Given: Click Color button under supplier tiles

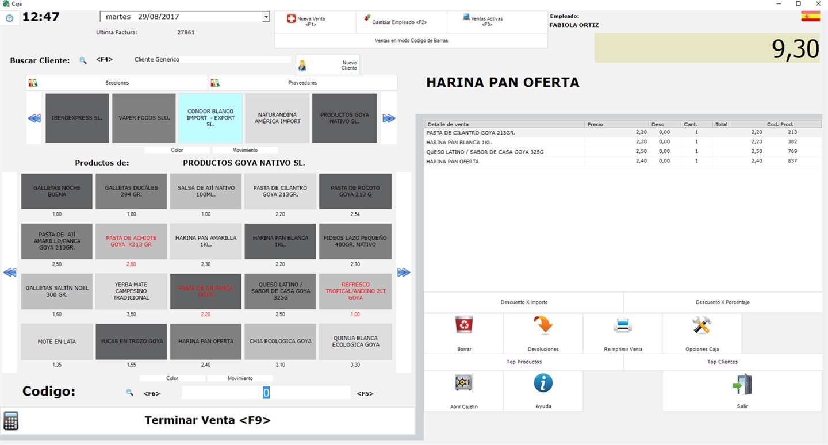Looking at the screenshot, I should click(x=177, y=150).
